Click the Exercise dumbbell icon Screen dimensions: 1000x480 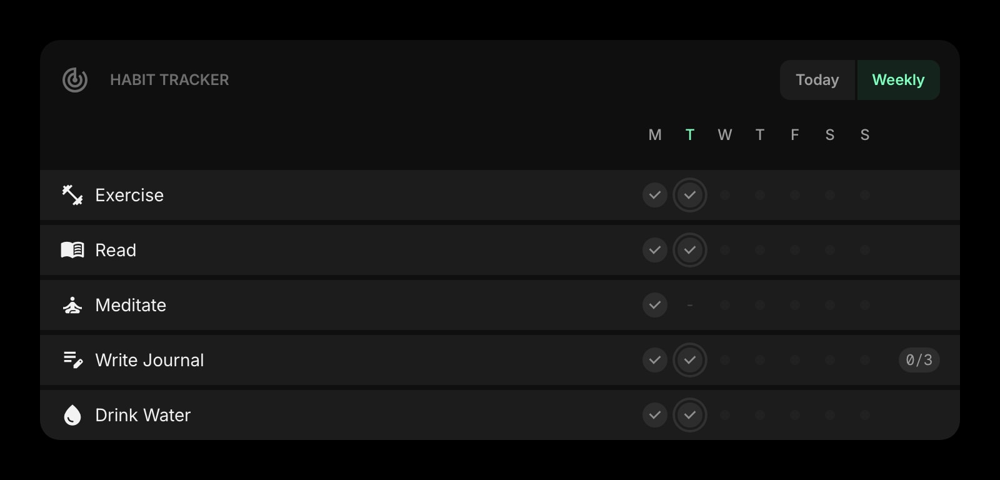(72, 195)
